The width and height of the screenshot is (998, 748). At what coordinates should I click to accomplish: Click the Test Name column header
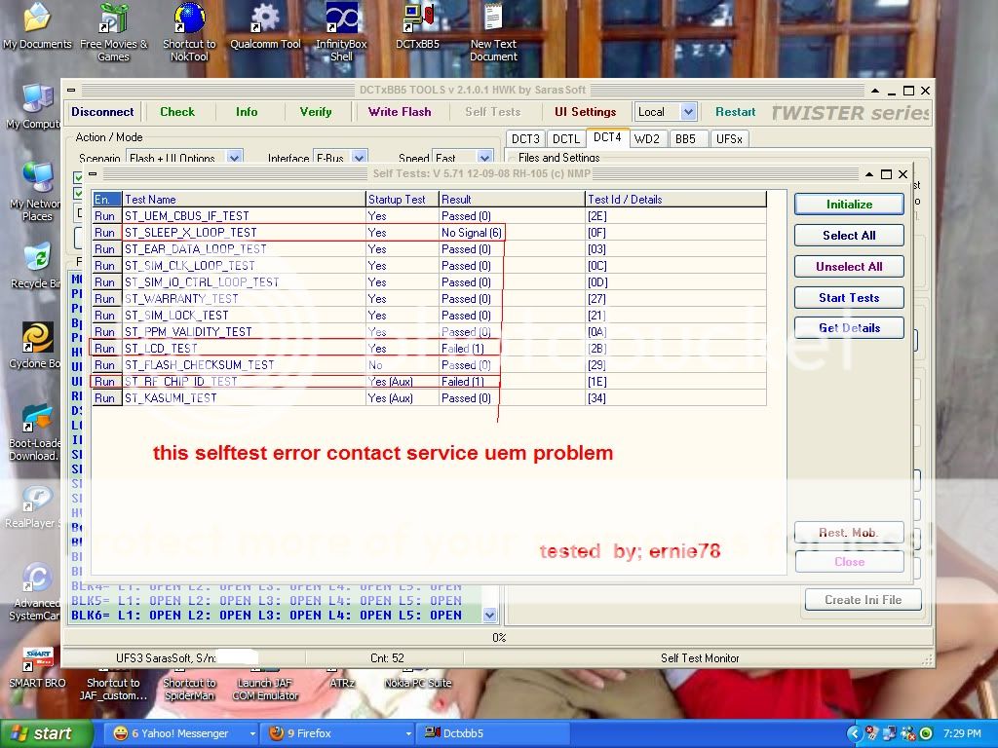click(x=244, y=199)
